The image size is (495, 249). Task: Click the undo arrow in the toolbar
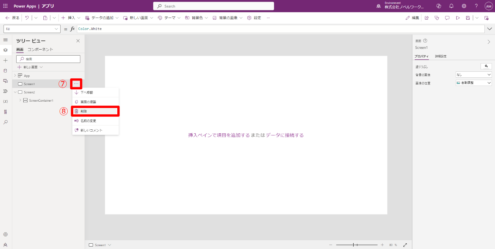coord(27,18)
